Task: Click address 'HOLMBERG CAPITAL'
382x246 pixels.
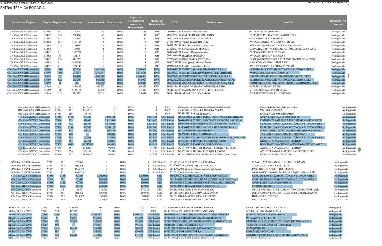Action: pyautogui.click(x=263, y=197)
